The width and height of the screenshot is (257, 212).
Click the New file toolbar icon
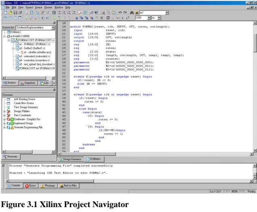pyautogui.click(x=5, y=13)
